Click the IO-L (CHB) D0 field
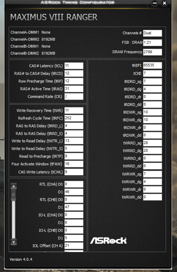The height and width of the screenshot is (272, 177). (74, 230)
